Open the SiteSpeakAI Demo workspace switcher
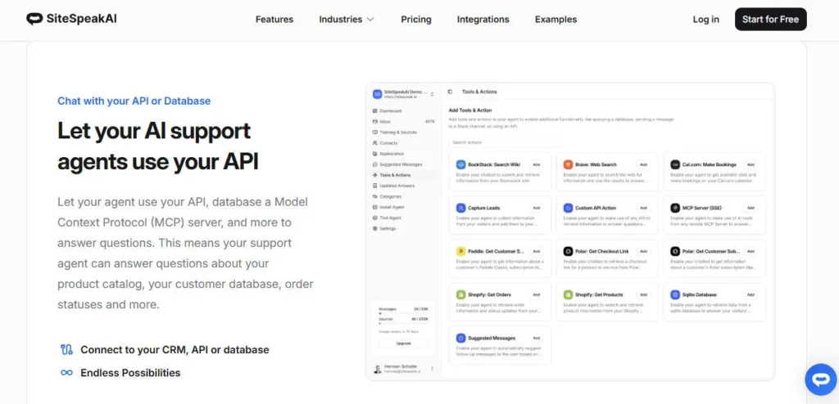The height and width of the screenshot is (404, 839). (404, 94)
